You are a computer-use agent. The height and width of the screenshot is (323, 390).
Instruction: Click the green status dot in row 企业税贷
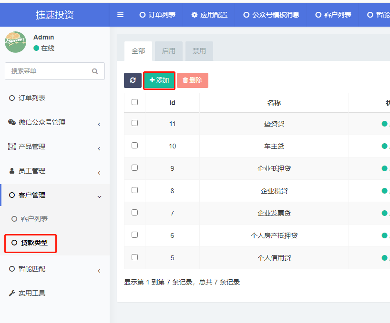point(385,191)
